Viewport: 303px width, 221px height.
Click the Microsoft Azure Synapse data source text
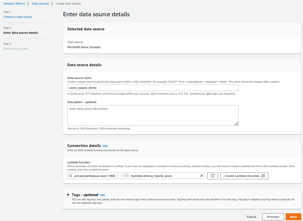click(x=84, y=47)
